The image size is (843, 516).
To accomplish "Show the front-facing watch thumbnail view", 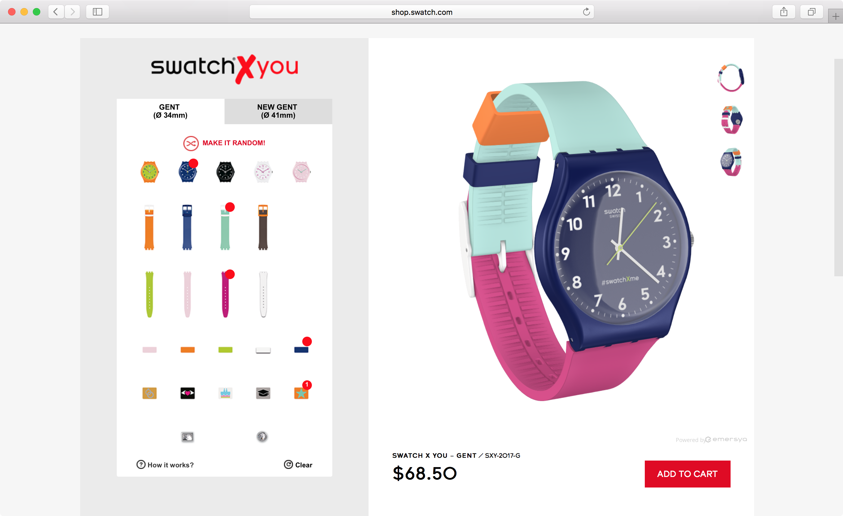I will pyautogui.click(x=731, y=162).
